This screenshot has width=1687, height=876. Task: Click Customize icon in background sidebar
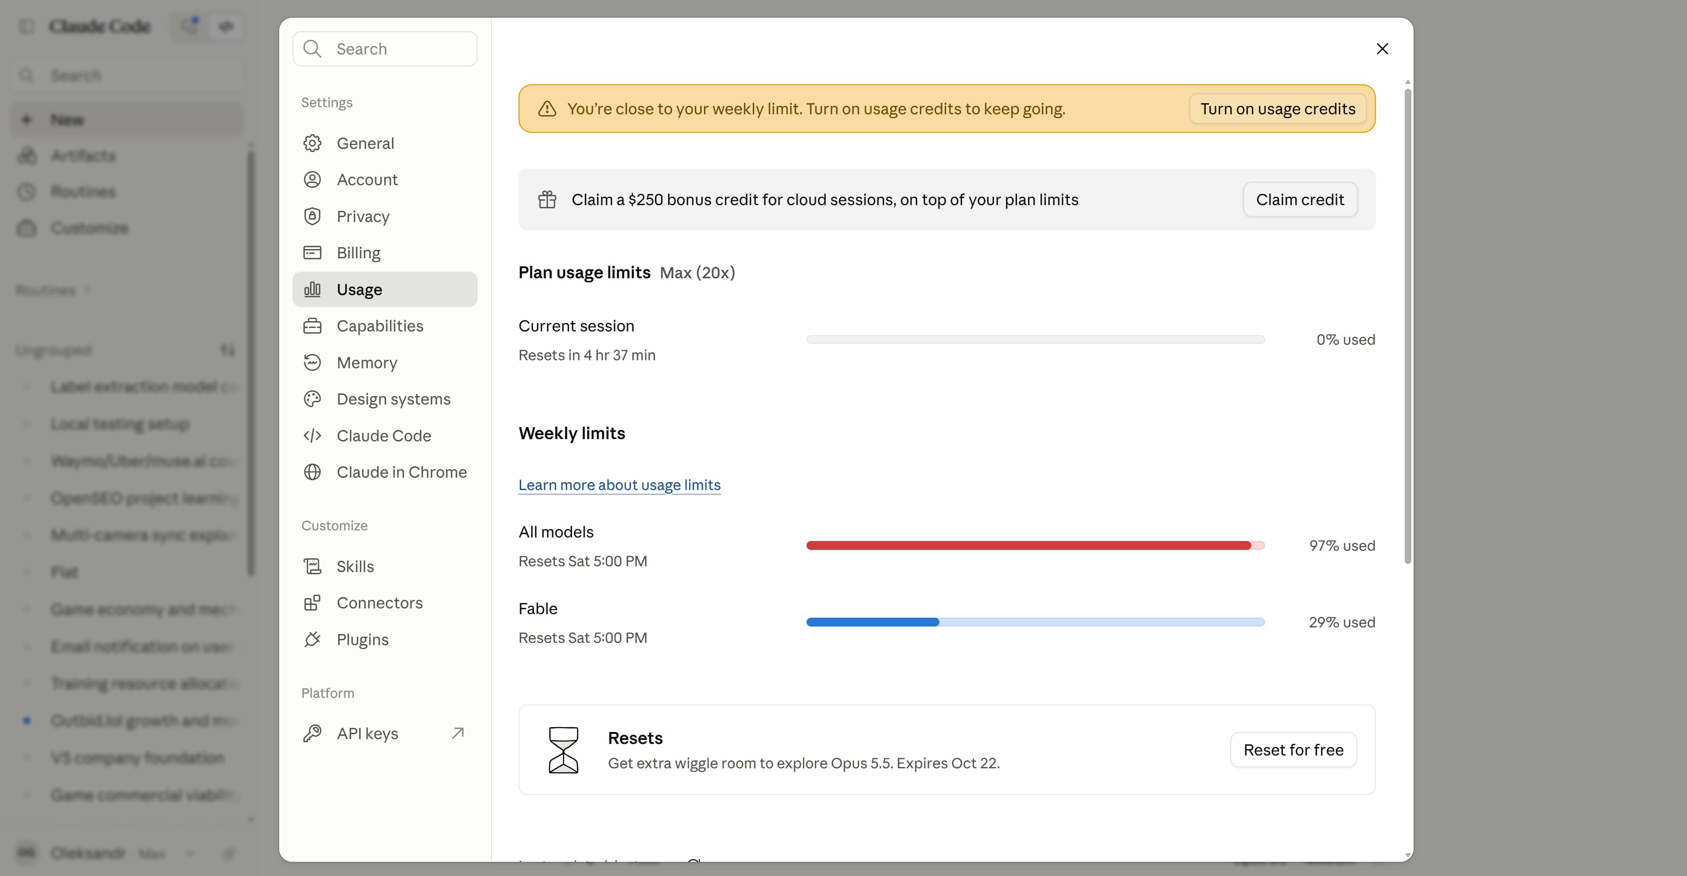click(x=27, y=228)
